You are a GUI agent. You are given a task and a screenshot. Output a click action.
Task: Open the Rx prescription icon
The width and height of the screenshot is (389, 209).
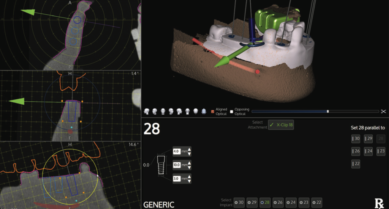[x=379, y=204]
